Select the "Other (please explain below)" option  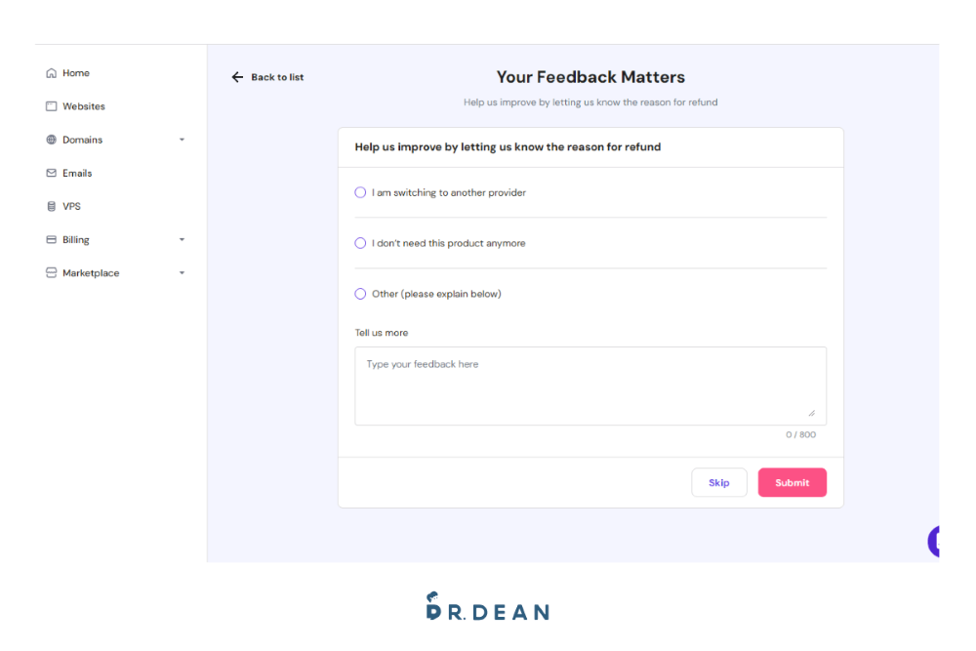[360, 294]
